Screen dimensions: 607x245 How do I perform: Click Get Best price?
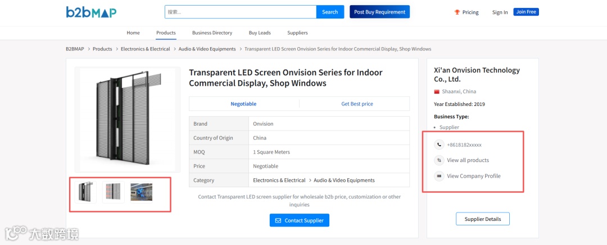pos(357,104)
